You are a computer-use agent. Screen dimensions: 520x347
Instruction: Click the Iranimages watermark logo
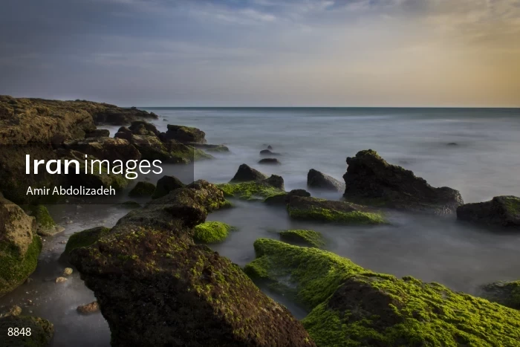coord(94,165)
